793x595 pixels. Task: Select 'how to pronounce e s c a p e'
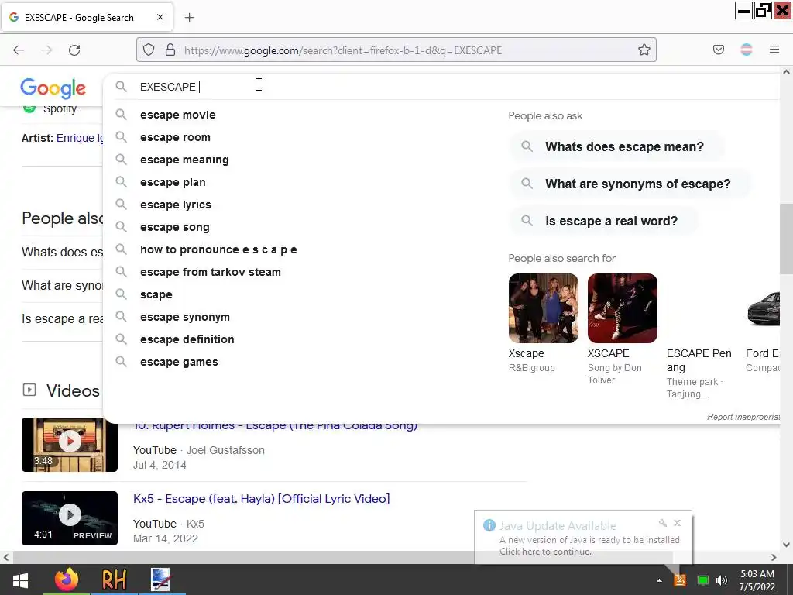218,249
